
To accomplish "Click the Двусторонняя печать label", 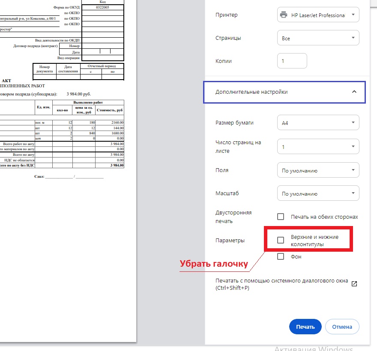I will (233, 217).
